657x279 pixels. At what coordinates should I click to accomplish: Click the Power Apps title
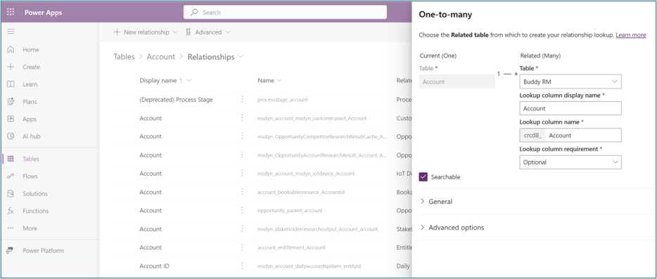tap(43, 12)
